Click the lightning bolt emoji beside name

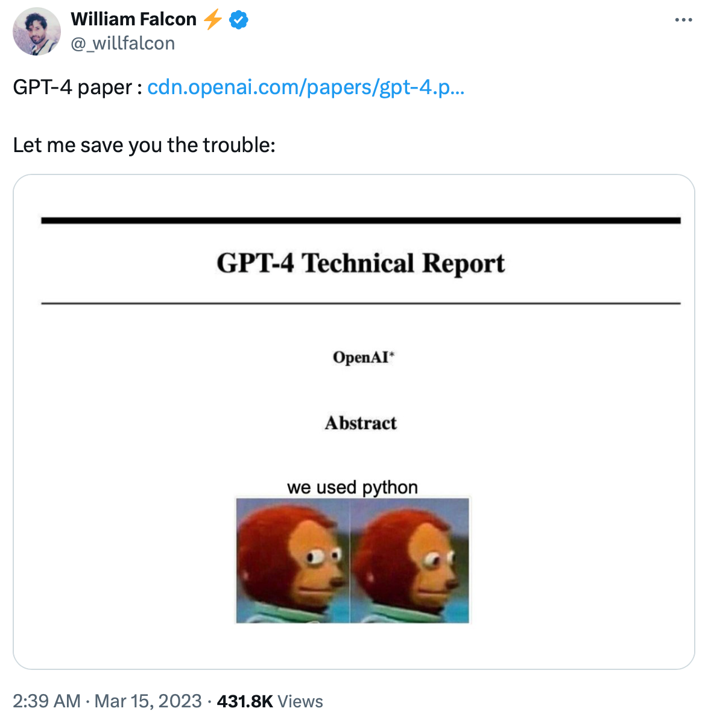pyautogui.click(x=212, y=20)
